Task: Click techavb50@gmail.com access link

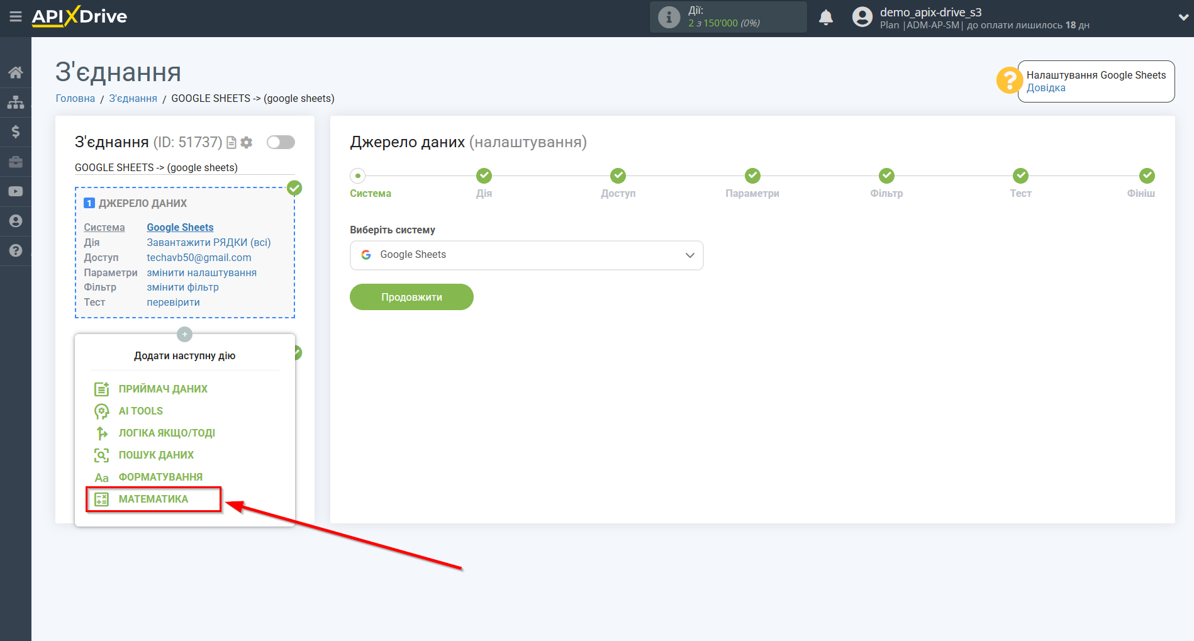Action: coord(199,258)
